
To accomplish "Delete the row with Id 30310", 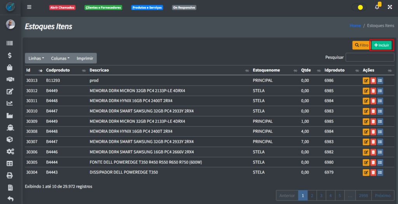I will 373,111.
